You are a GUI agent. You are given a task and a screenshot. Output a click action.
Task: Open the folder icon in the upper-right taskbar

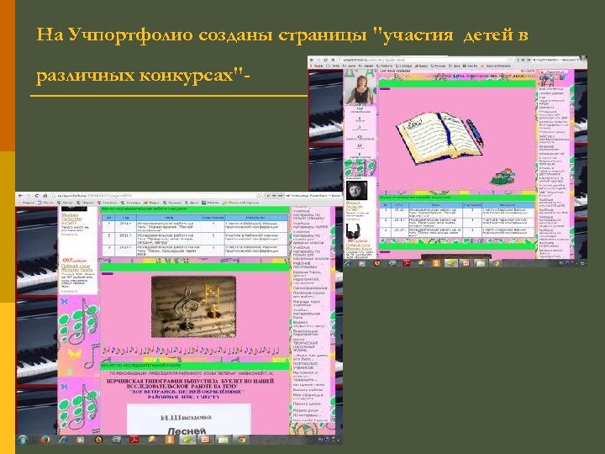pos(481,263)
